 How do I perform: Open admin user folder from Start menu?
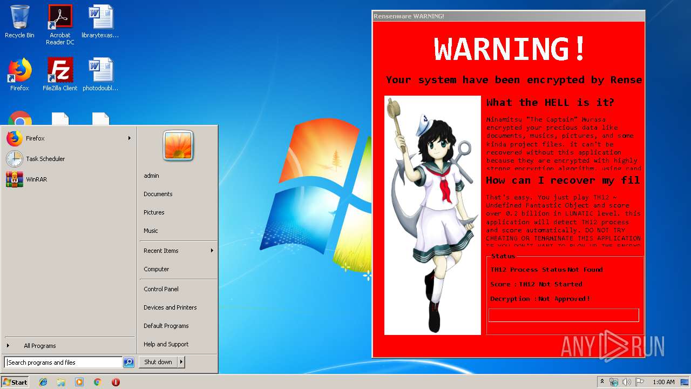pyautogui.click(x=151, y=176)
